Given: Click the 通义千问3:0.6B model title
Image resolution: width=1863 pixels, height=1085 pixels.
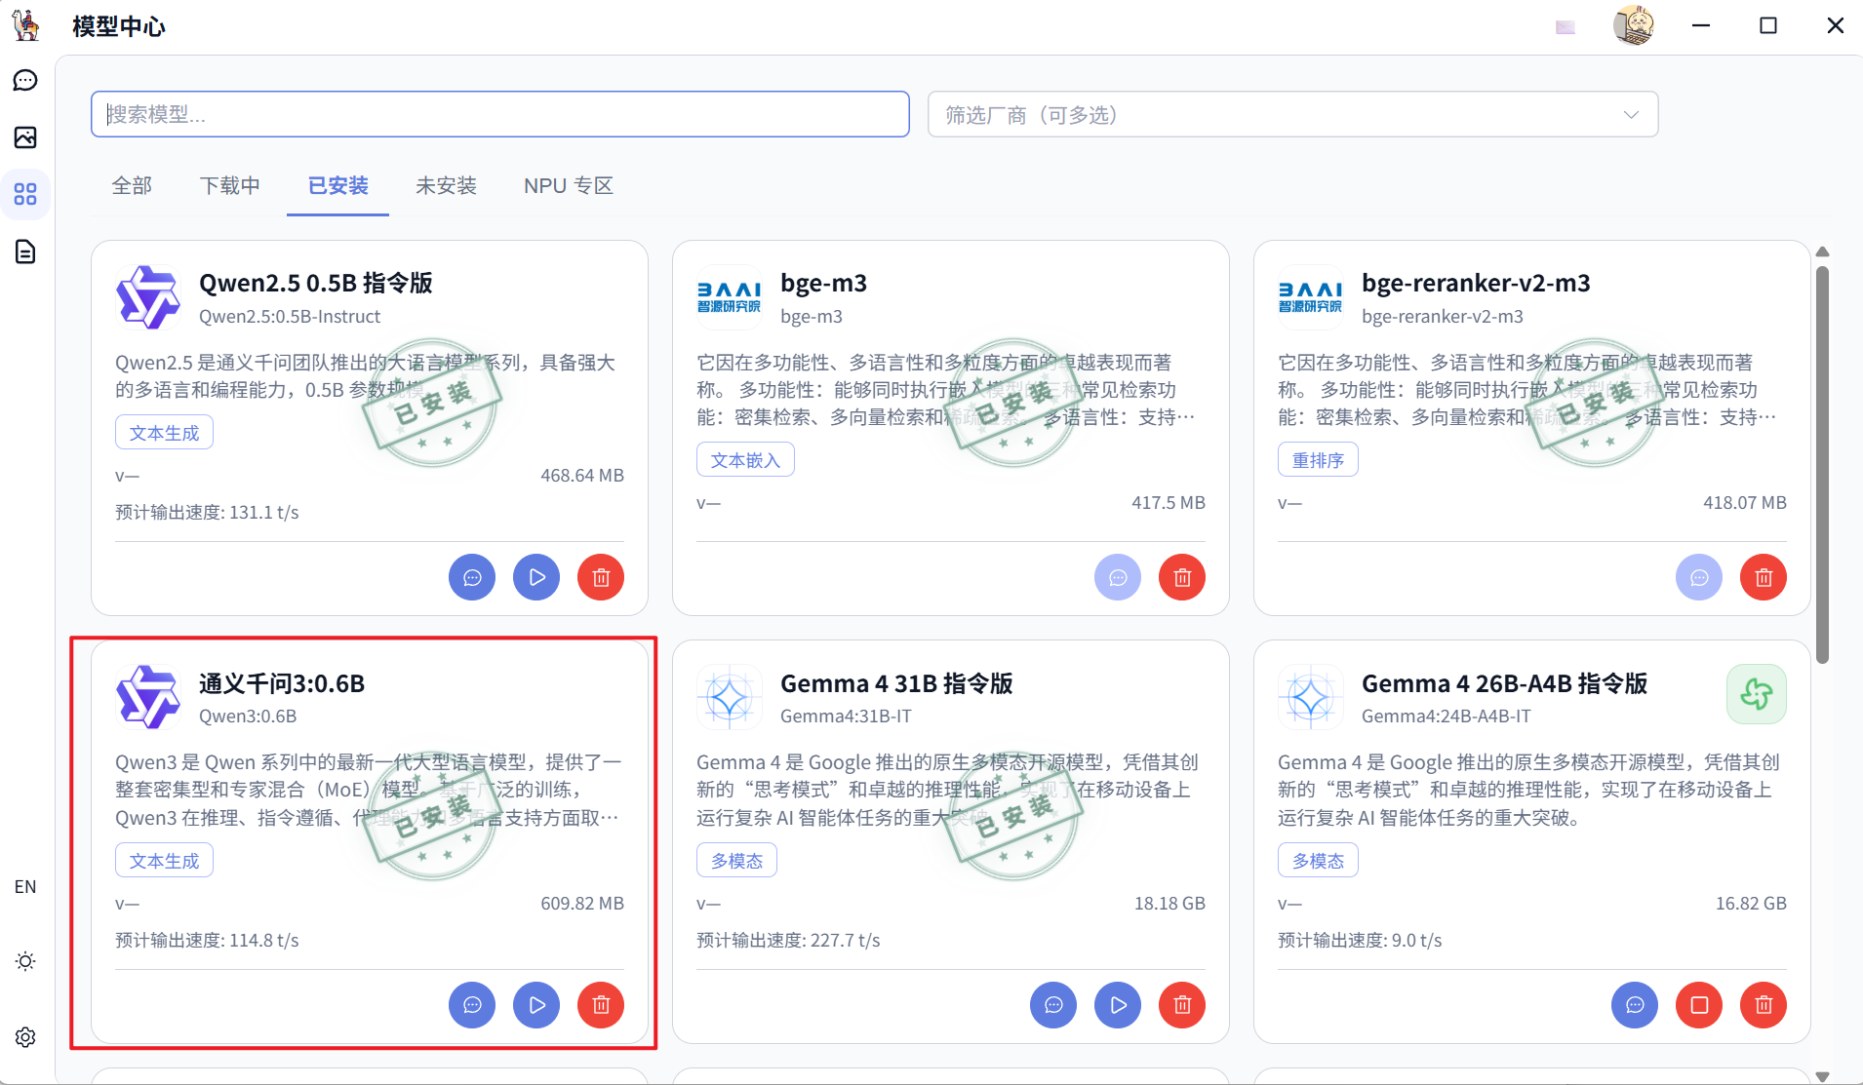Looking at the screenshot, I should click(282, 683).
